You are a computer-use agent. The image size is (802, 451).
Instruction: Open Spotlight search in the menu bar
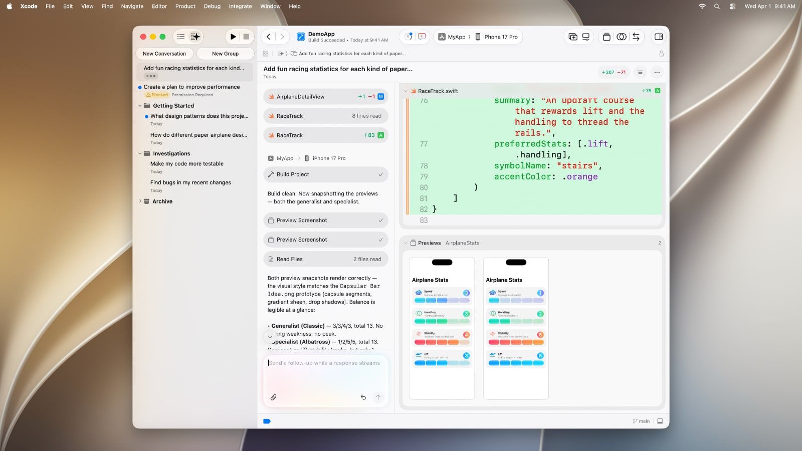point(717,7)
